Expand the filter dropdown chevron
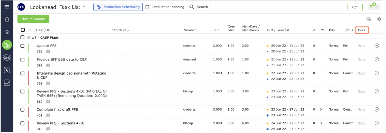 378,7
